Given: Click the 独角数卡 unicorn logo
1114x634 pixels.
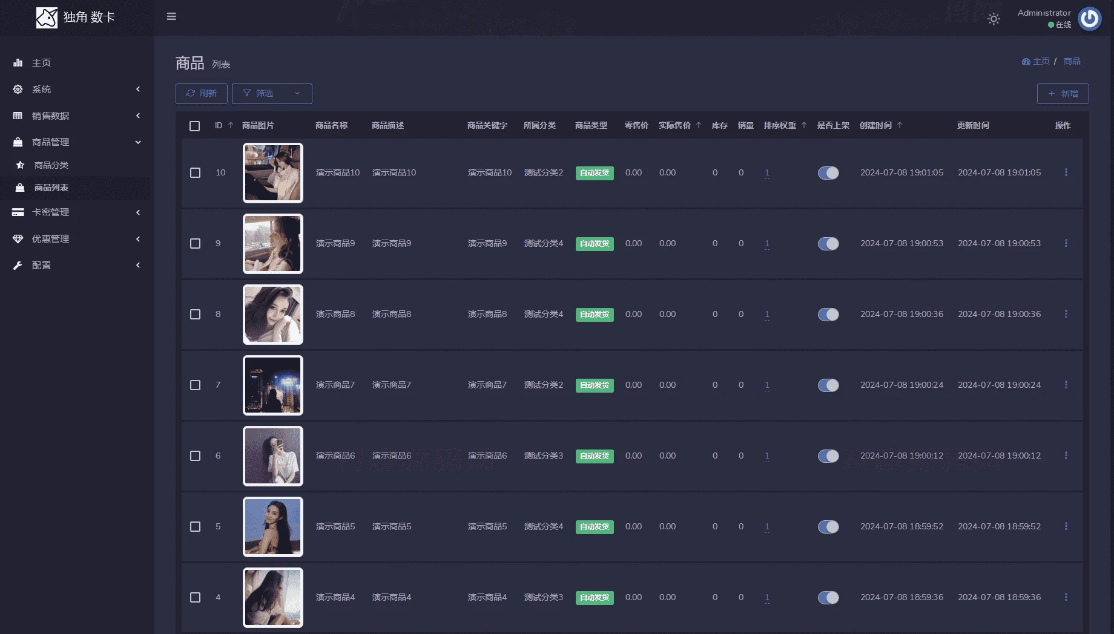Looking at the screenshot, I should coord(47,18).
